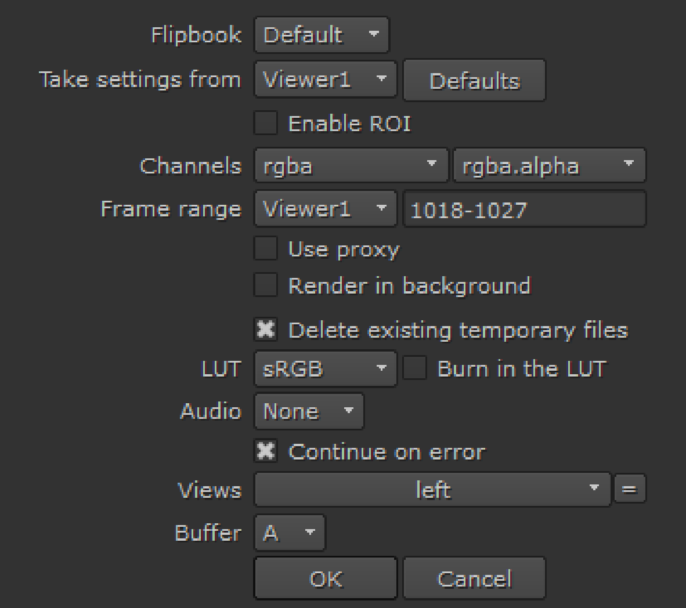Toggle the Use proxy checkbox
The width and height of the screenshot is (686, 608).
[266, 249]
